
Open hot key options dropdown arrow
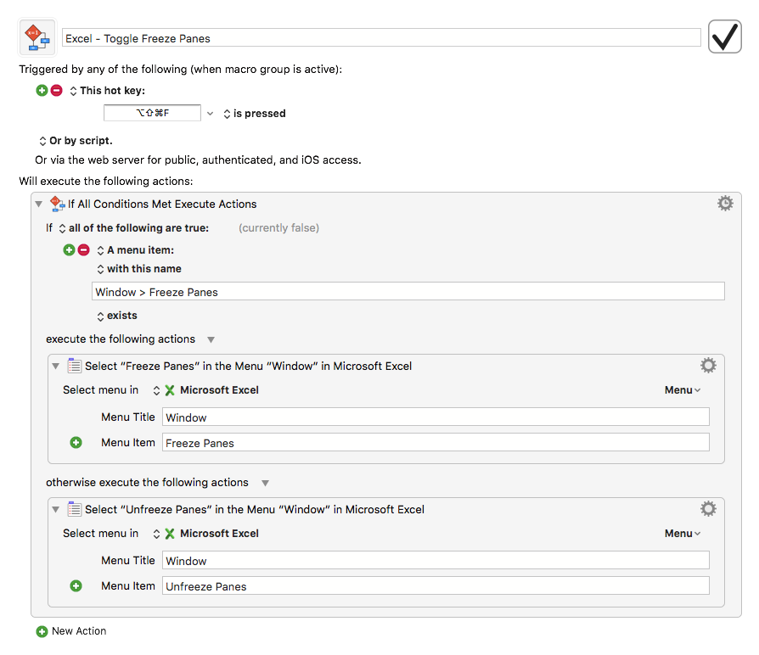(x=210, y=113)
